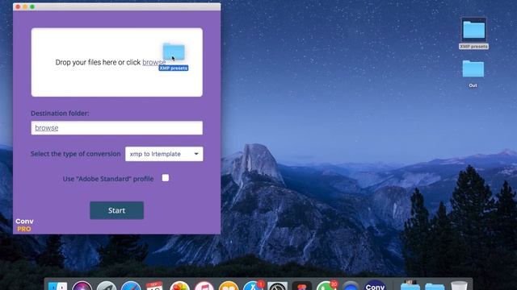
Task: Minimize the Conv PRO window
Action: pyautogui.click(x=25, y=6)
